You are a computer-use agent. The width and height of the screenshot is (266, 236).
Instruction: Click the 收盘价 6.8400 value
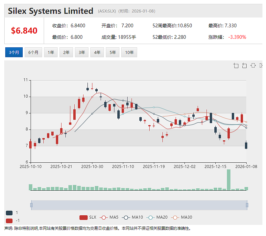click(x=78, y=26)
